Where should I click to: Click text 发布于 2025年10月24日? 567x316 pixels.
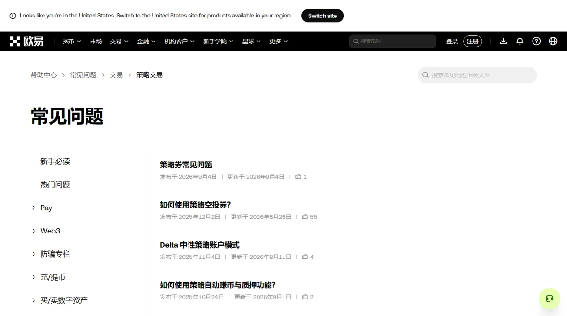click(x=192, y=297)
